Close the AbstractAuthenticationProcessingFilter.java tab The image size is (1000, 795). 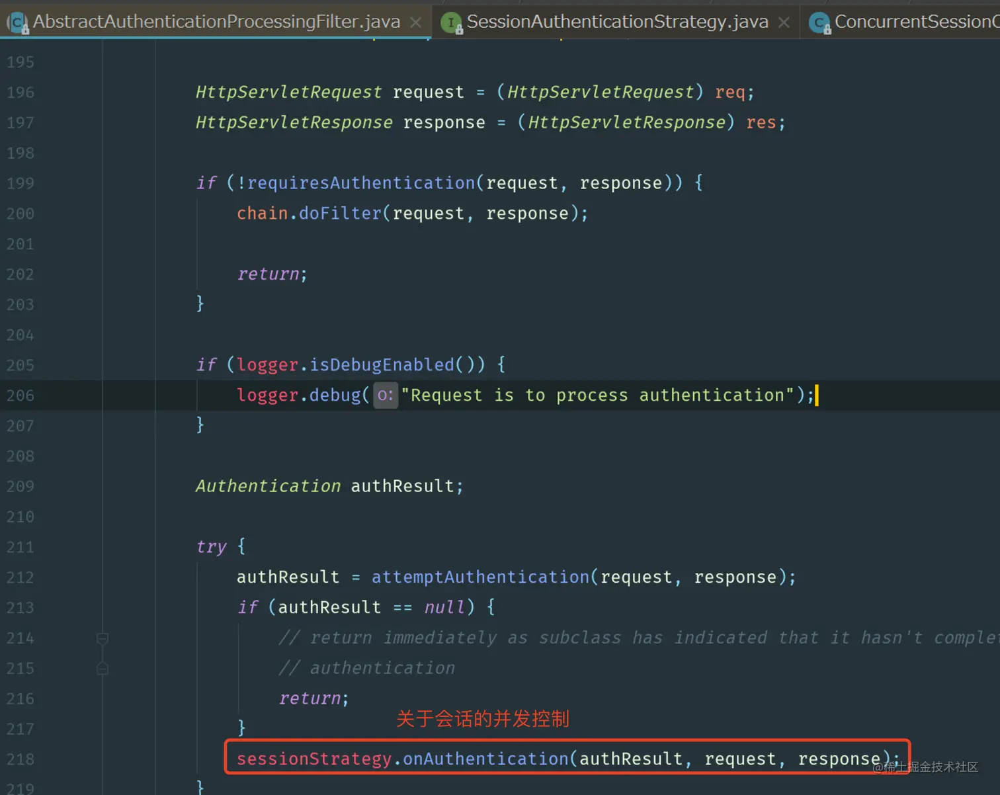click(416, 22)
